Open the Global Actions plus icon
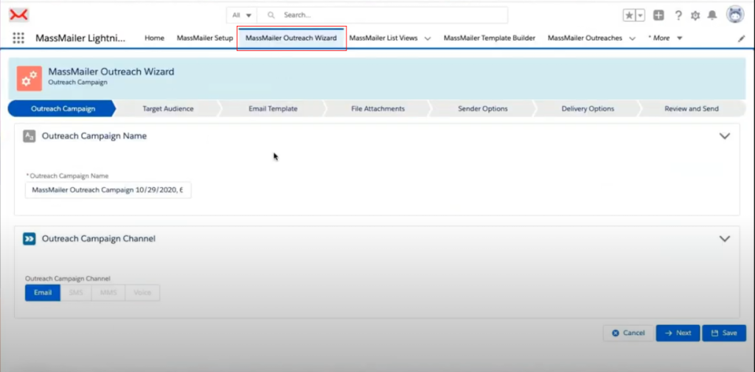 pos(658,15)
